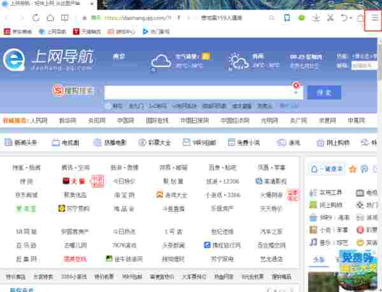Screen dimensions: 382x292
Task: Open the 亚马逊 site link
Action: pos(26,245)
